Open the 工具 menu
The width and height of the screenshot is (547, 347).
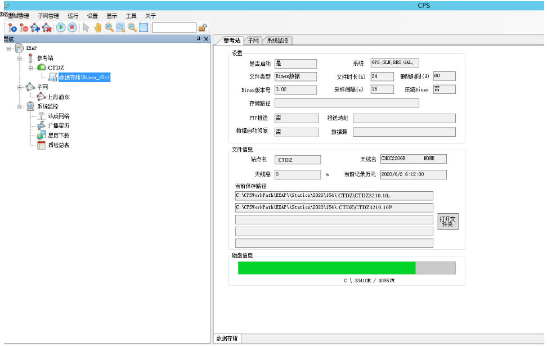[x=131, y=16]
